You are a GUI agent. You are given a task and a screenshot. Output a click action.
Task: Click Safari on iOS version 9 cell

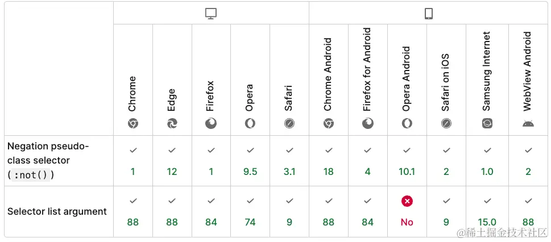click(x=446, y=211)
